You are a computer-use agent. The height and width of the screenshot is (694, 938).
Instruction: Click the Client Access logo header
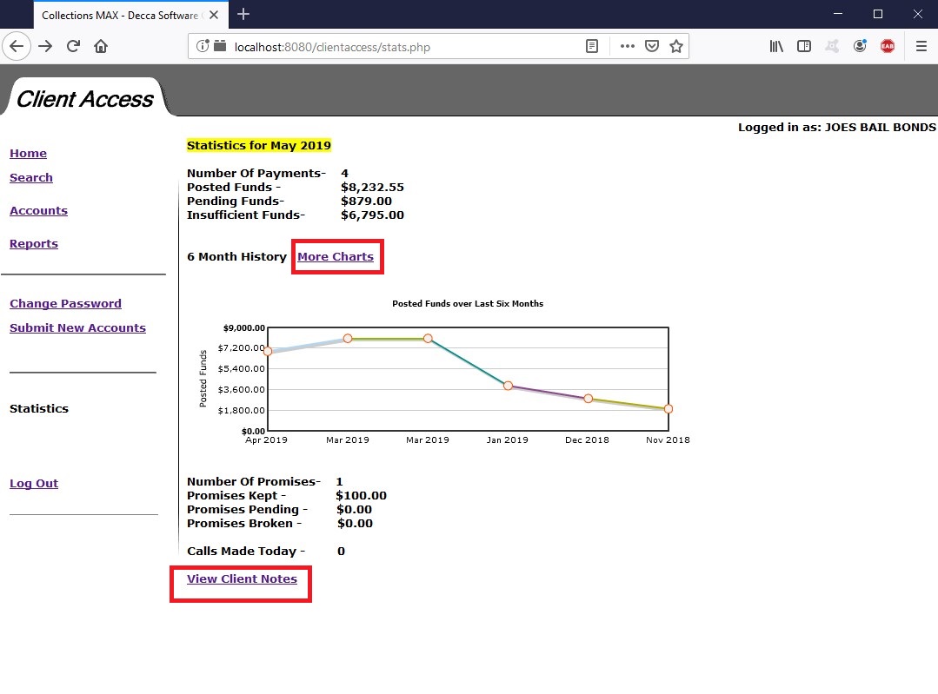[x=85, y=99]
